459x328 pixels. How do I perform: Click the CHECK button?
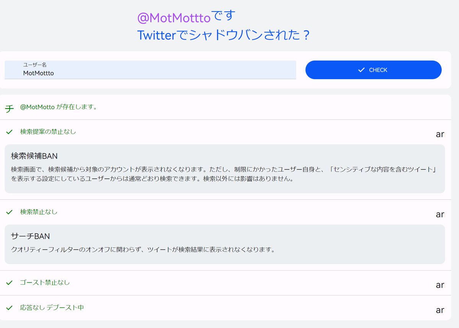click(x=373, y=70)
